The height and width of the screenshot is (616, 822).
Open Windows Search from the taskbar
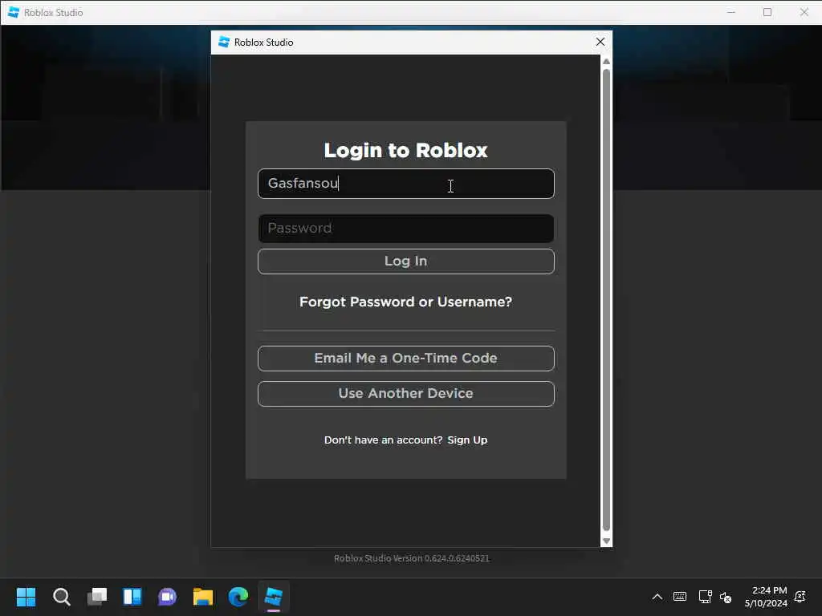click(x=61, y=597)
